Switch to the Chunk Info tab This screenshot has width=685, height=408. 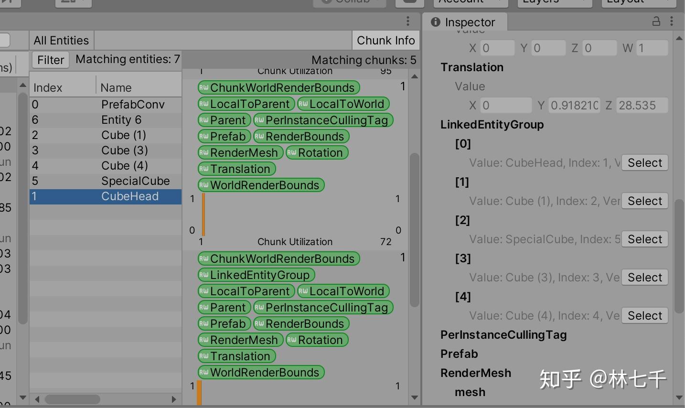385,40
